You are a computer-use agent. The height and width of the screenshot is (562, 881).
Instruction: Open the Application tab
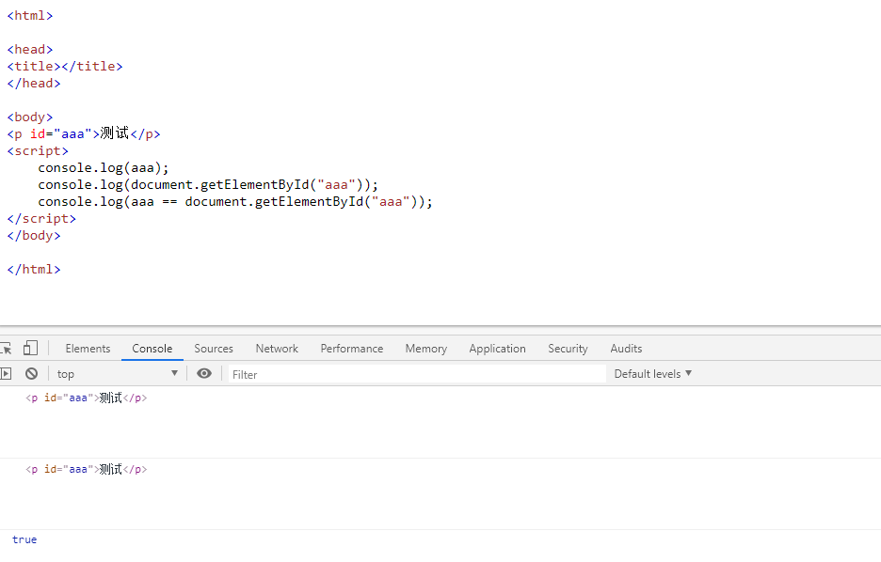pyautogui.click(x=497, y=349)
